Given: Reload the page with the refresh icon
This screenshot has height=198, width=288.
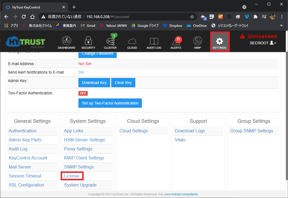Looking at the screenshot, I should point(24,17).
